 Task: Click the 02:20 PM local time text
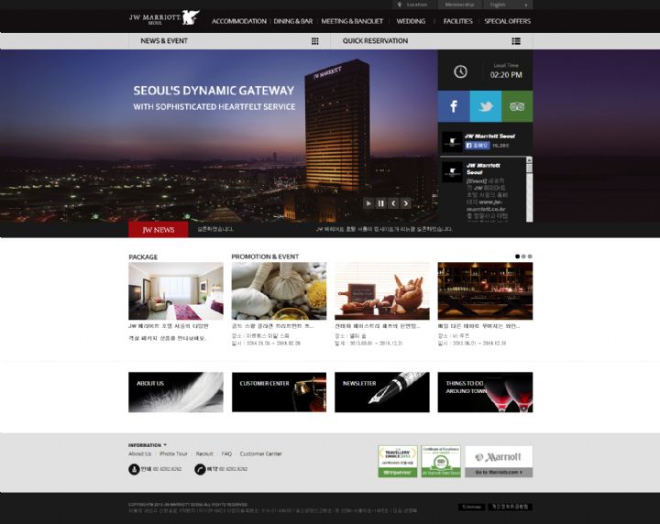click(506, 75)
